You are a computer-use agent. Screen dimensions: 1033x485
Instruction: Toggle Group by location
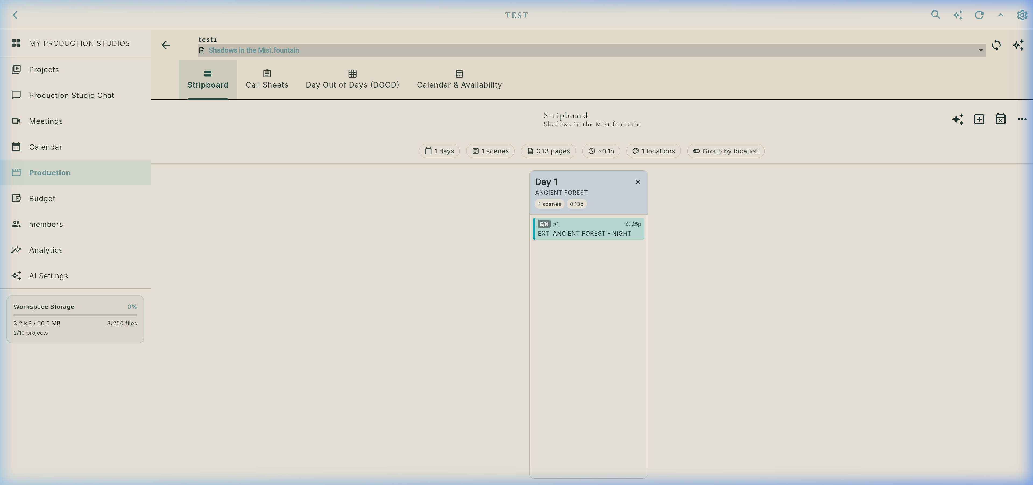[x=726, y=151]
